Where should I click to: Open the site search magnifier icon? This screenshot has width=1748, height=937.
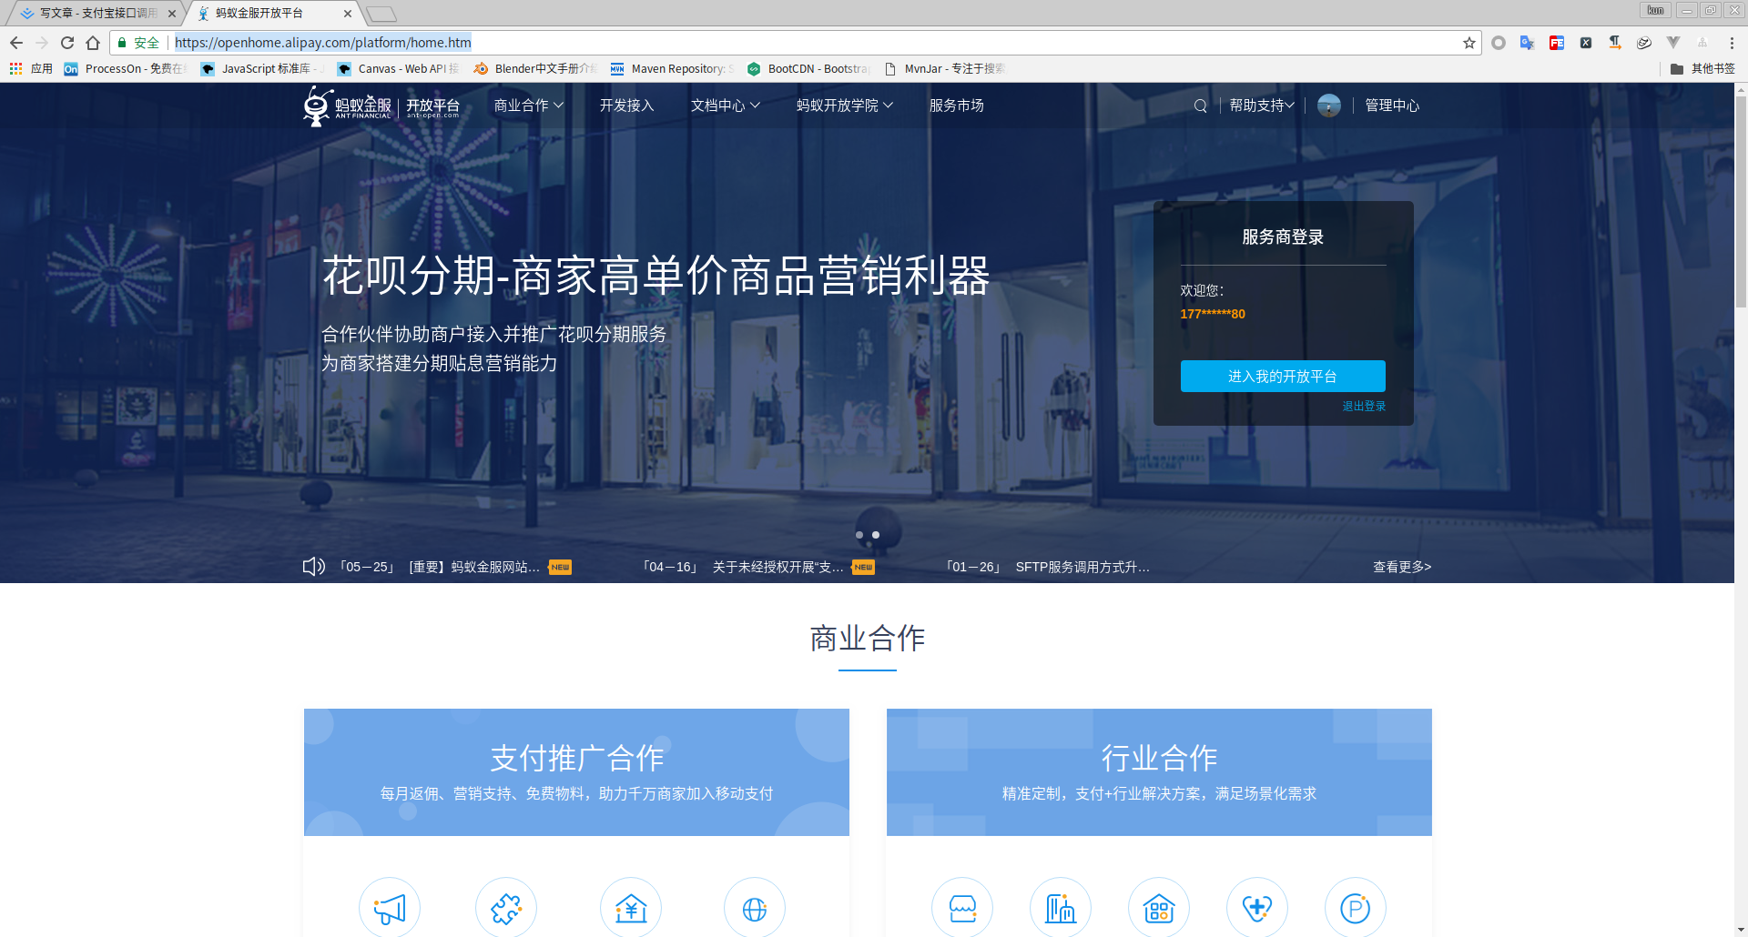point(1201,106)
